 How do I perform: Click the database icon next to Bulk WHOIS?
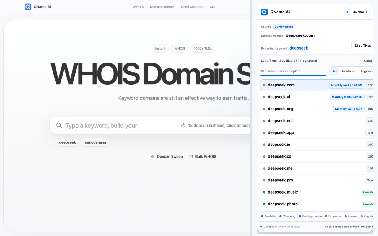click(191, 157)
